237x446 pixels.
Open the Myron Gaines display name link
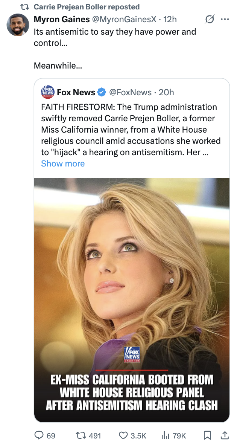(62, 19)
